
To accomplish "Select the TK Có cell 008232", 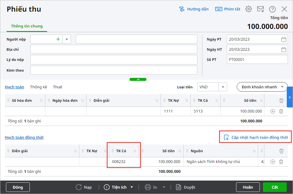I will click(x=124, y=162).
